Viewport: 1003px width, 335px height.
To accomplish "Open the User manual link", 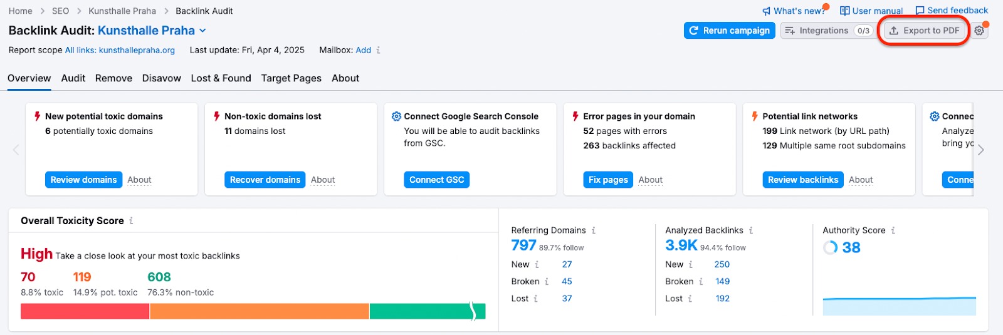I will pyautogui.click(x=871, y=11).
